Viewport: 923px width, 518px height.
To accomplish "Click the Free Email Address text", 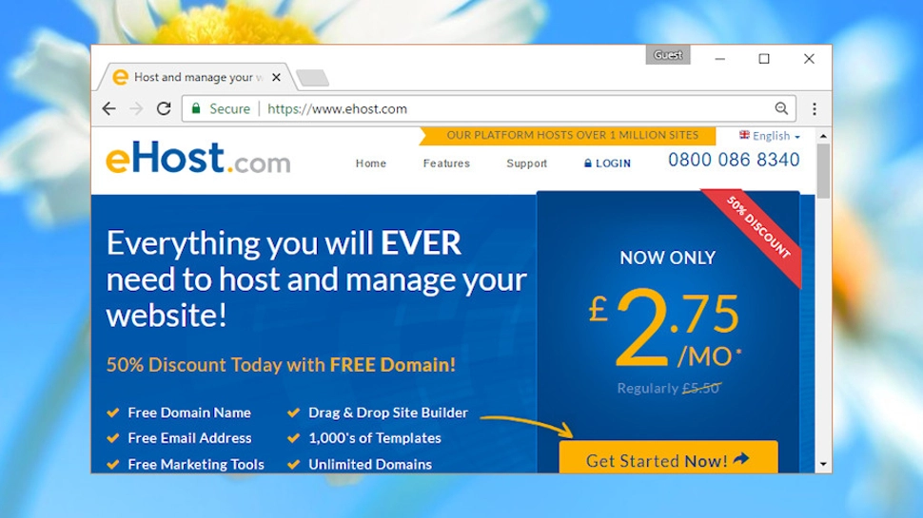I will click(189, 438).
